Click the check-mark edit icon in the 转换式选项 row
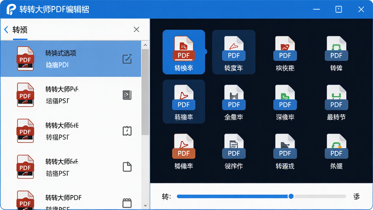The image size is (373, 210). coord(127,59)
